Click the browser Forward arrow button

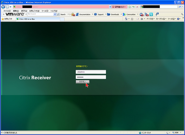pos(7,7)
